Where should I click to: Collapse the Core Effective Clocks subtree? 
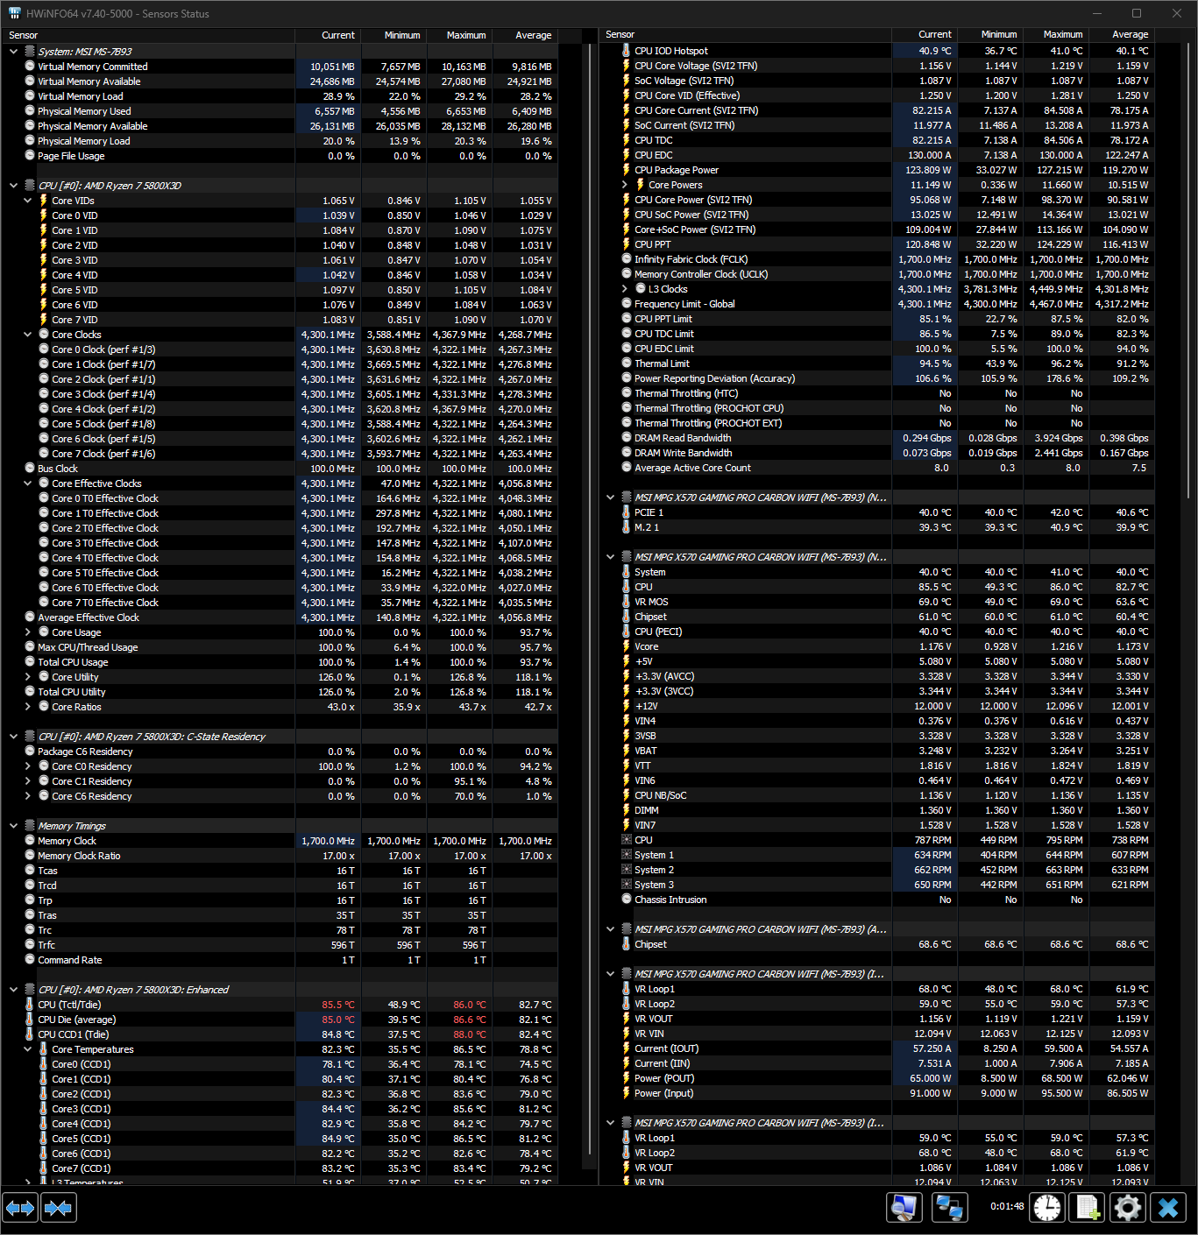coord(27,483)
